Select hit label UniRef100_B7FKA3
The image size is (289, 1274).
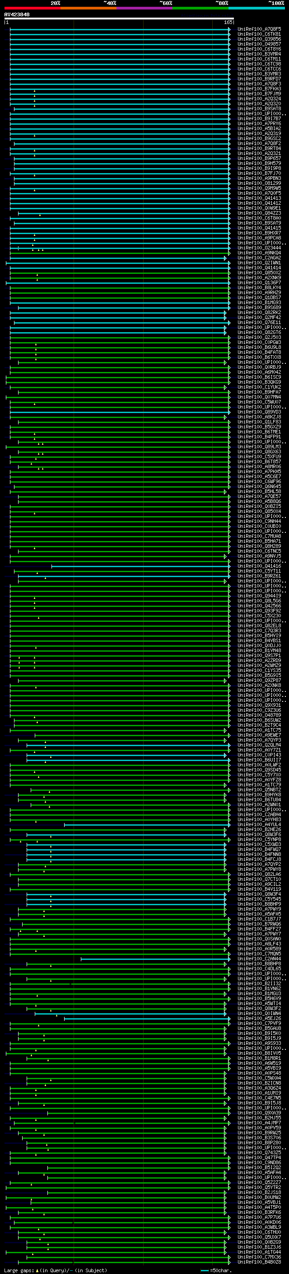coord(259,89)
